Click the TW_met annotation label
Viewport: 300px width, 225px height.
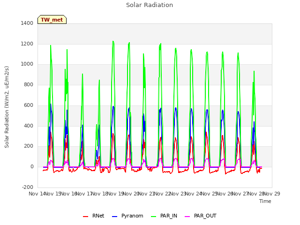pos(52,20)
